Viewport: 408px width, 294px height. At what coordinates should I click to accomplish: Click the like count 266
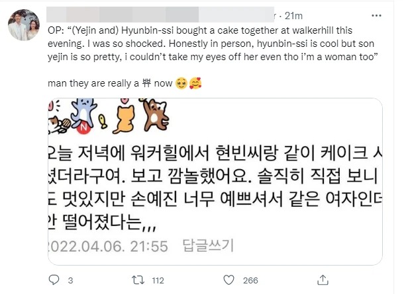pos(250,280)
